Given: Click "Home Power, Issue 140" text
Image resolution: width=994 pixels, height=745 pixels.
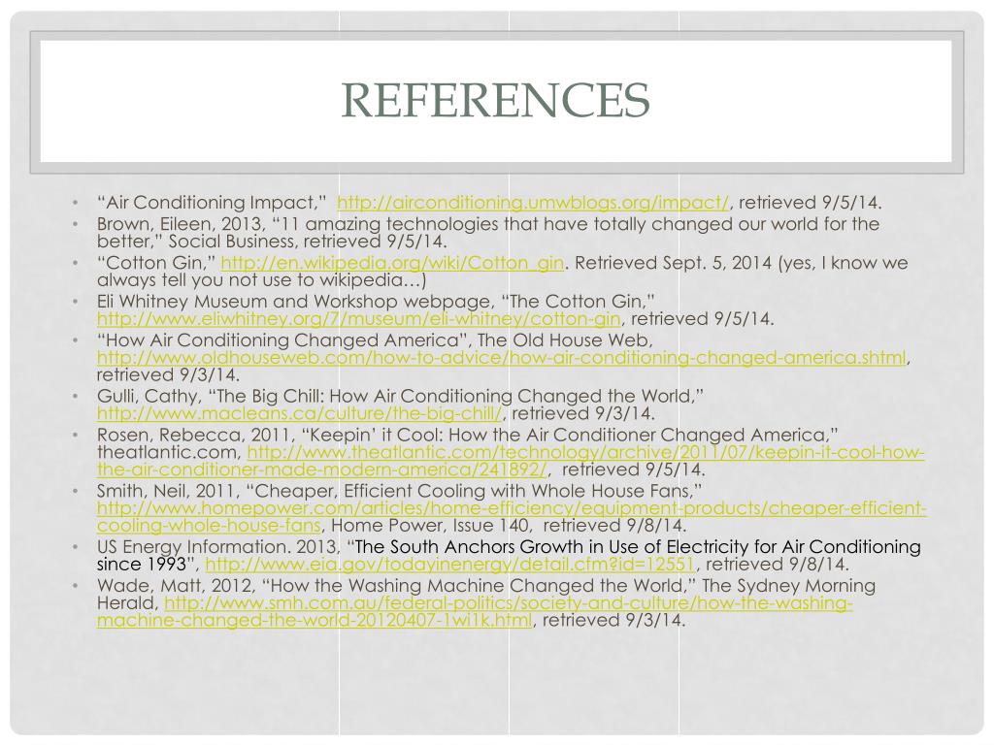Looking at the screenshot, I should click(x=430, y=526).
